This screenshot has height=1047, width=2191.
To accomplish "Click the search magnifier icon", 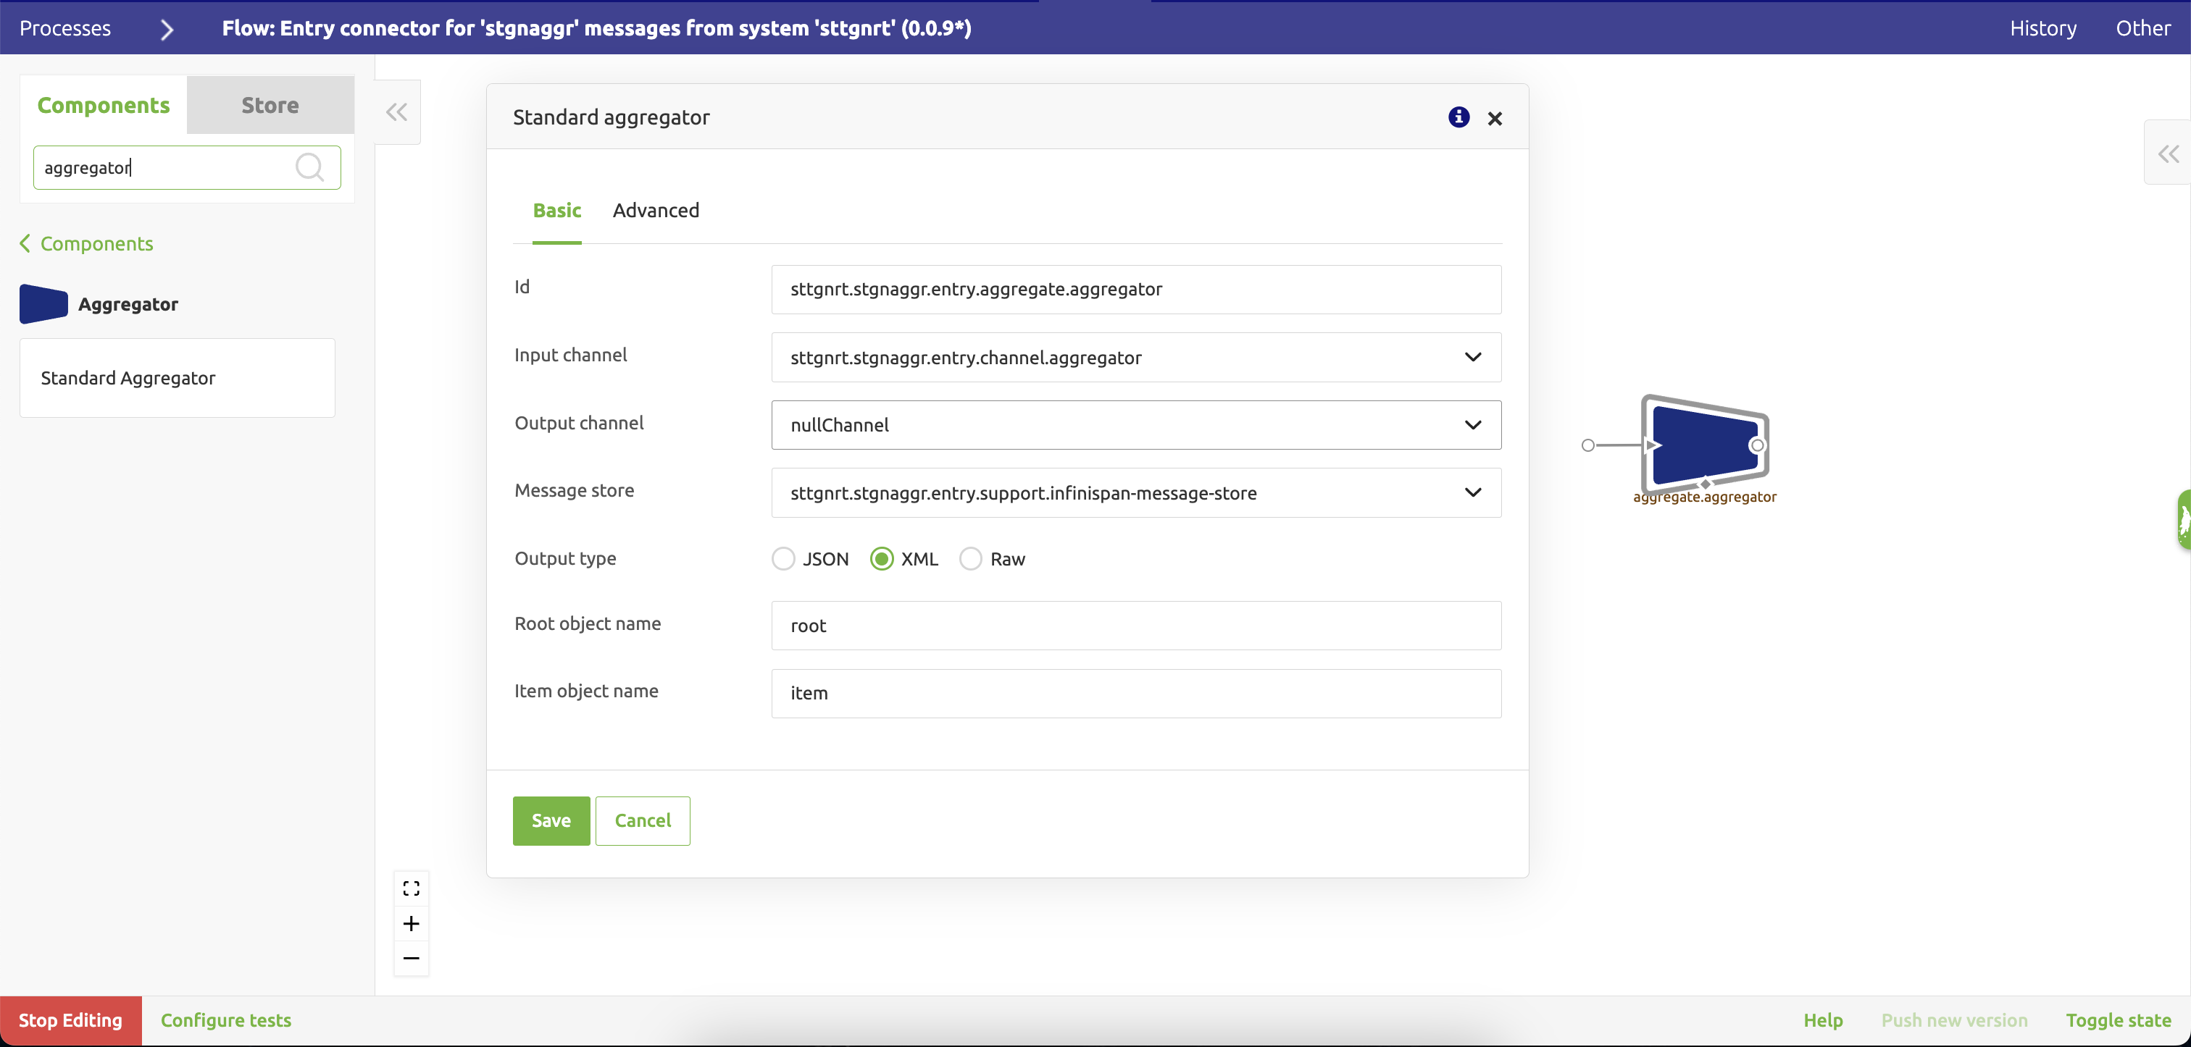I will point(309,167).
